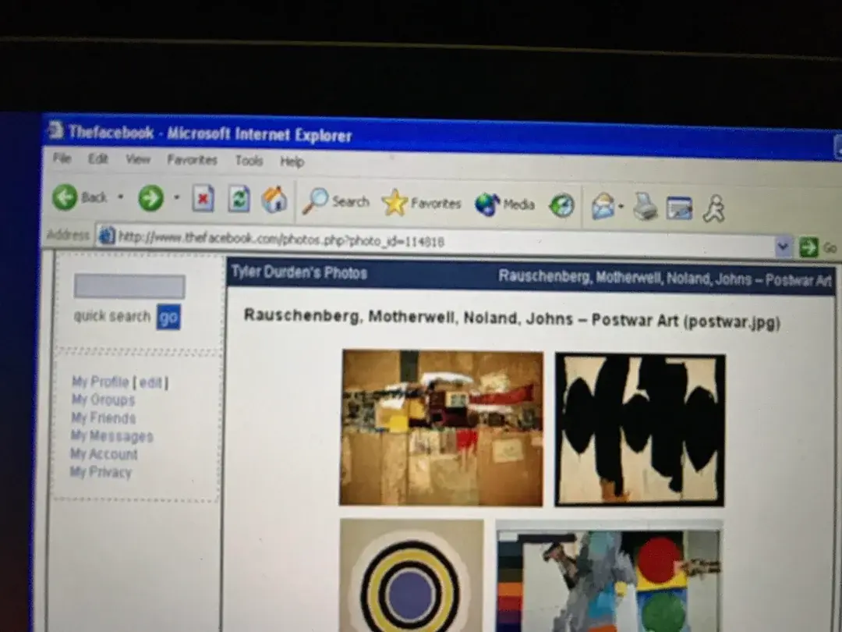The height and width of the screenshot is (632, 842).
Task: Open the Help menu
Action: pos(292,161)
